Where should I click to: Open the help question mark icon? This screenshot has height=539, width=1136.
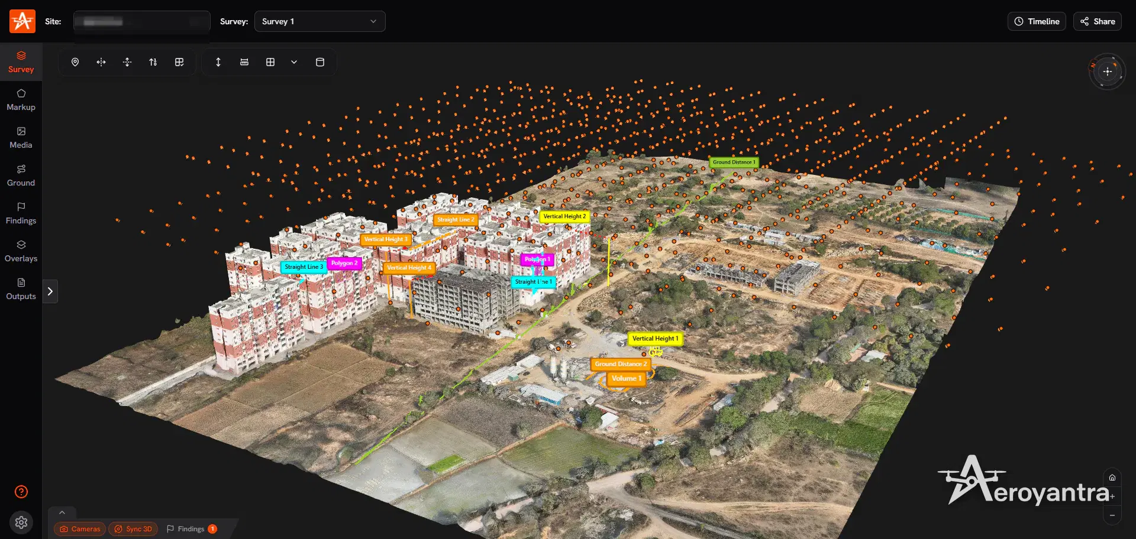pyautogui.click(x=21, y=492)
